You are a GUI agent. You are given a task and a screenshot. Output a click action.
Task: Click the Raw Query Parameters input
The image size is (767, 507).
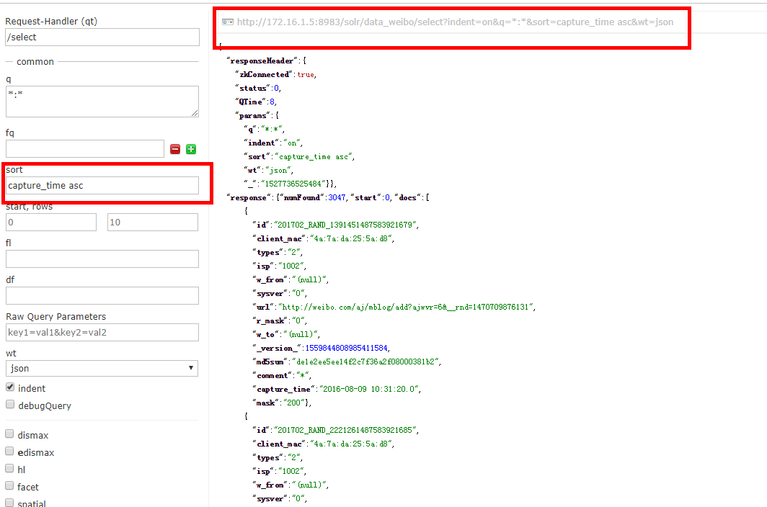coord(102,333)
